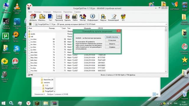Sort file list by Размер column

coord(52,28)
